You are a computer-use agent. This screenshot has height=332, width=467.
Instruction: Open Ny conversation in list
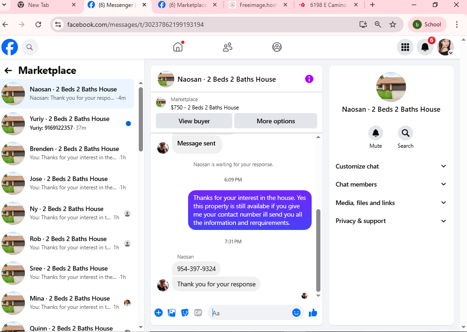(67, 213)
